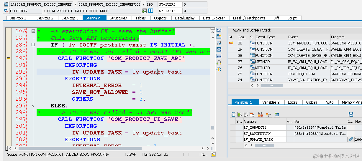Click the ET_BAPIRETURN variable cell
The width and height of the screenshot is (362, 161).
[x=265, y=133]
